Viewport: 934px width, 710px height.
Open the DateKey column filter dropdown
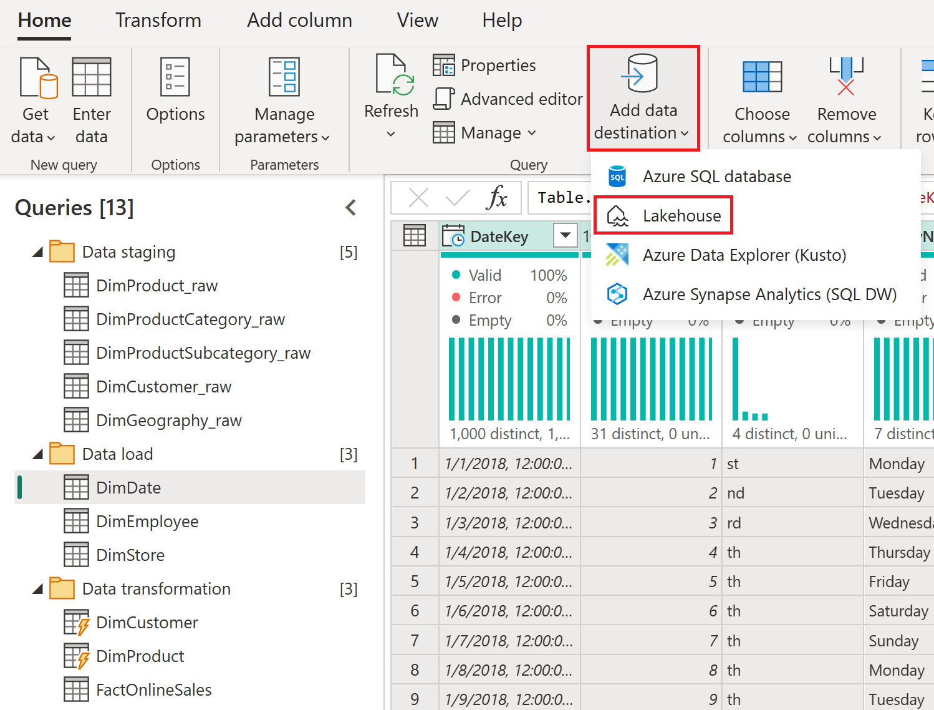pyautogui.click(x=566, y=236)
